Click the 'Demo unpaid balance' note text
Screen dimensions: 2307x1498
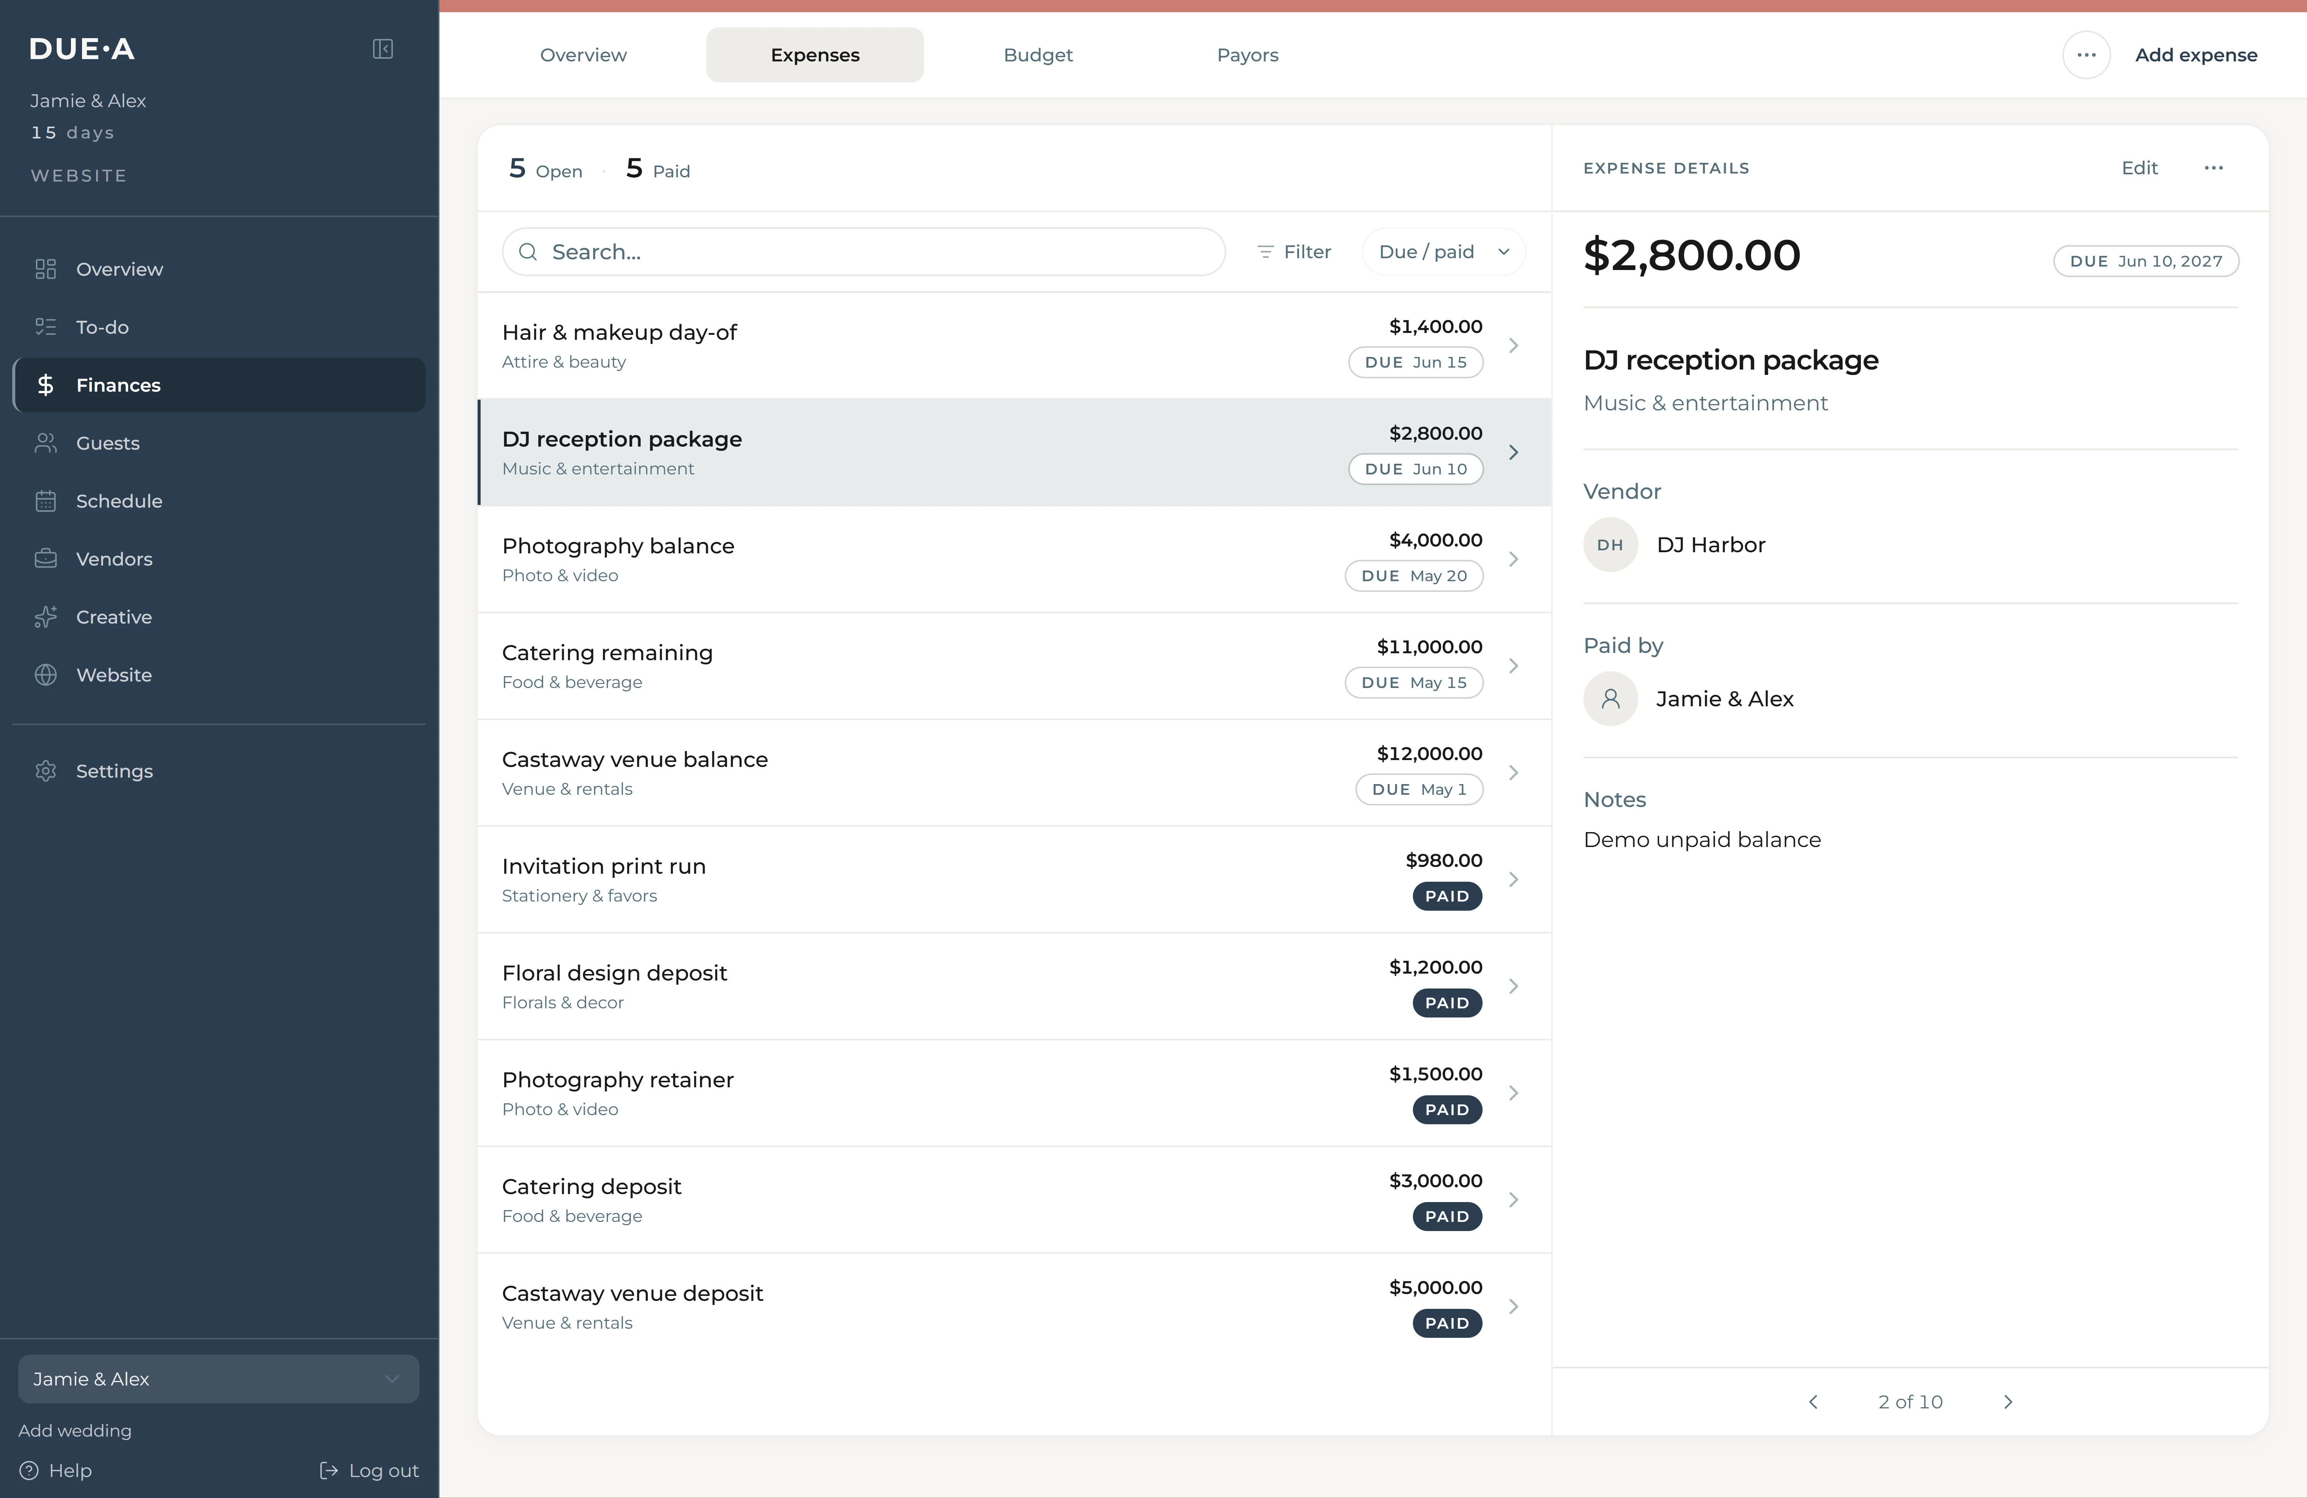pyautogui.click(x=1702, y=840)
